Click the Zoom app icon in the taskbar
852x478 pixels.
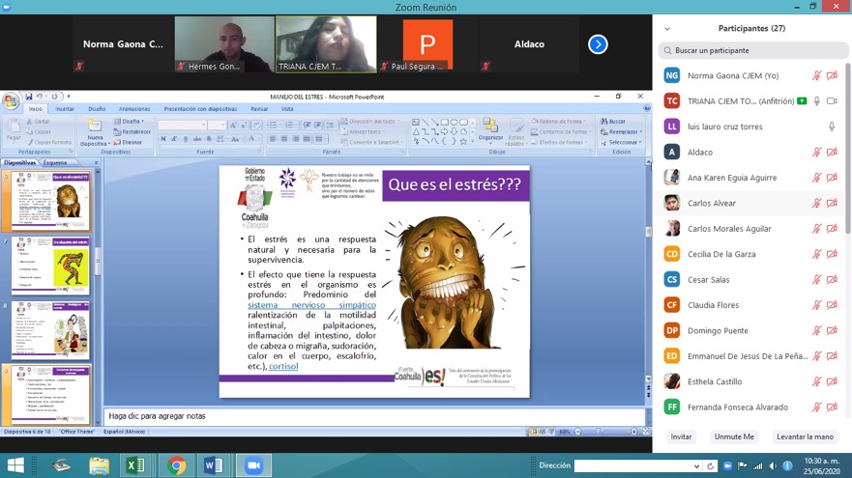tap(253, 465)
